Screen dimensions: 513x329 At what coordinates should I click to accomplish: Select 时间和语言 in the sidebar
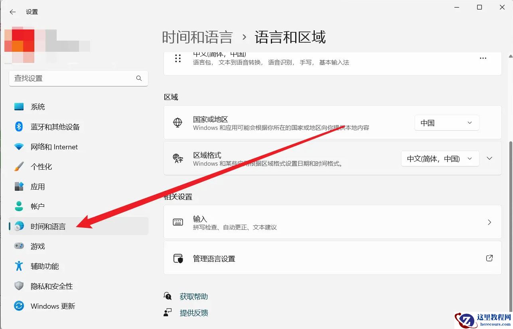pyautogui.click(x=48, y=226)
